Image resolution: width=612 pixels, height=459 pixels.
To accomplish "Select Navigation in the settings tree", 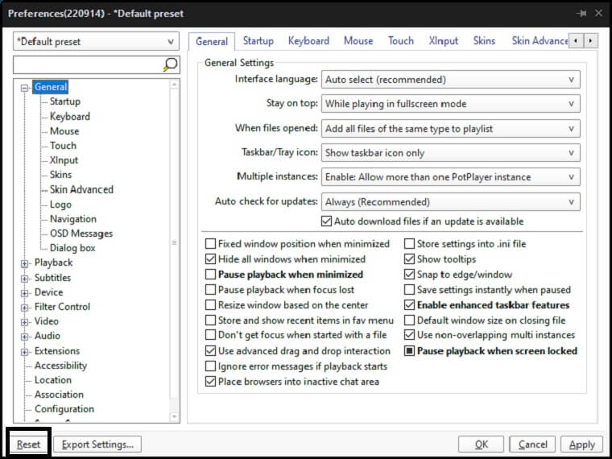I will pos(73,219).
